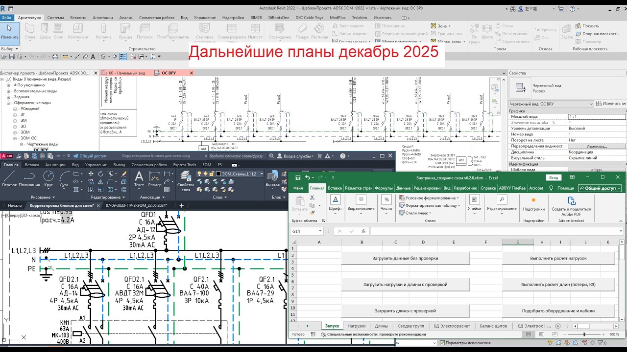Click the Крыша roof tool in Revit
627x352 pixels.
coord(125,31)
